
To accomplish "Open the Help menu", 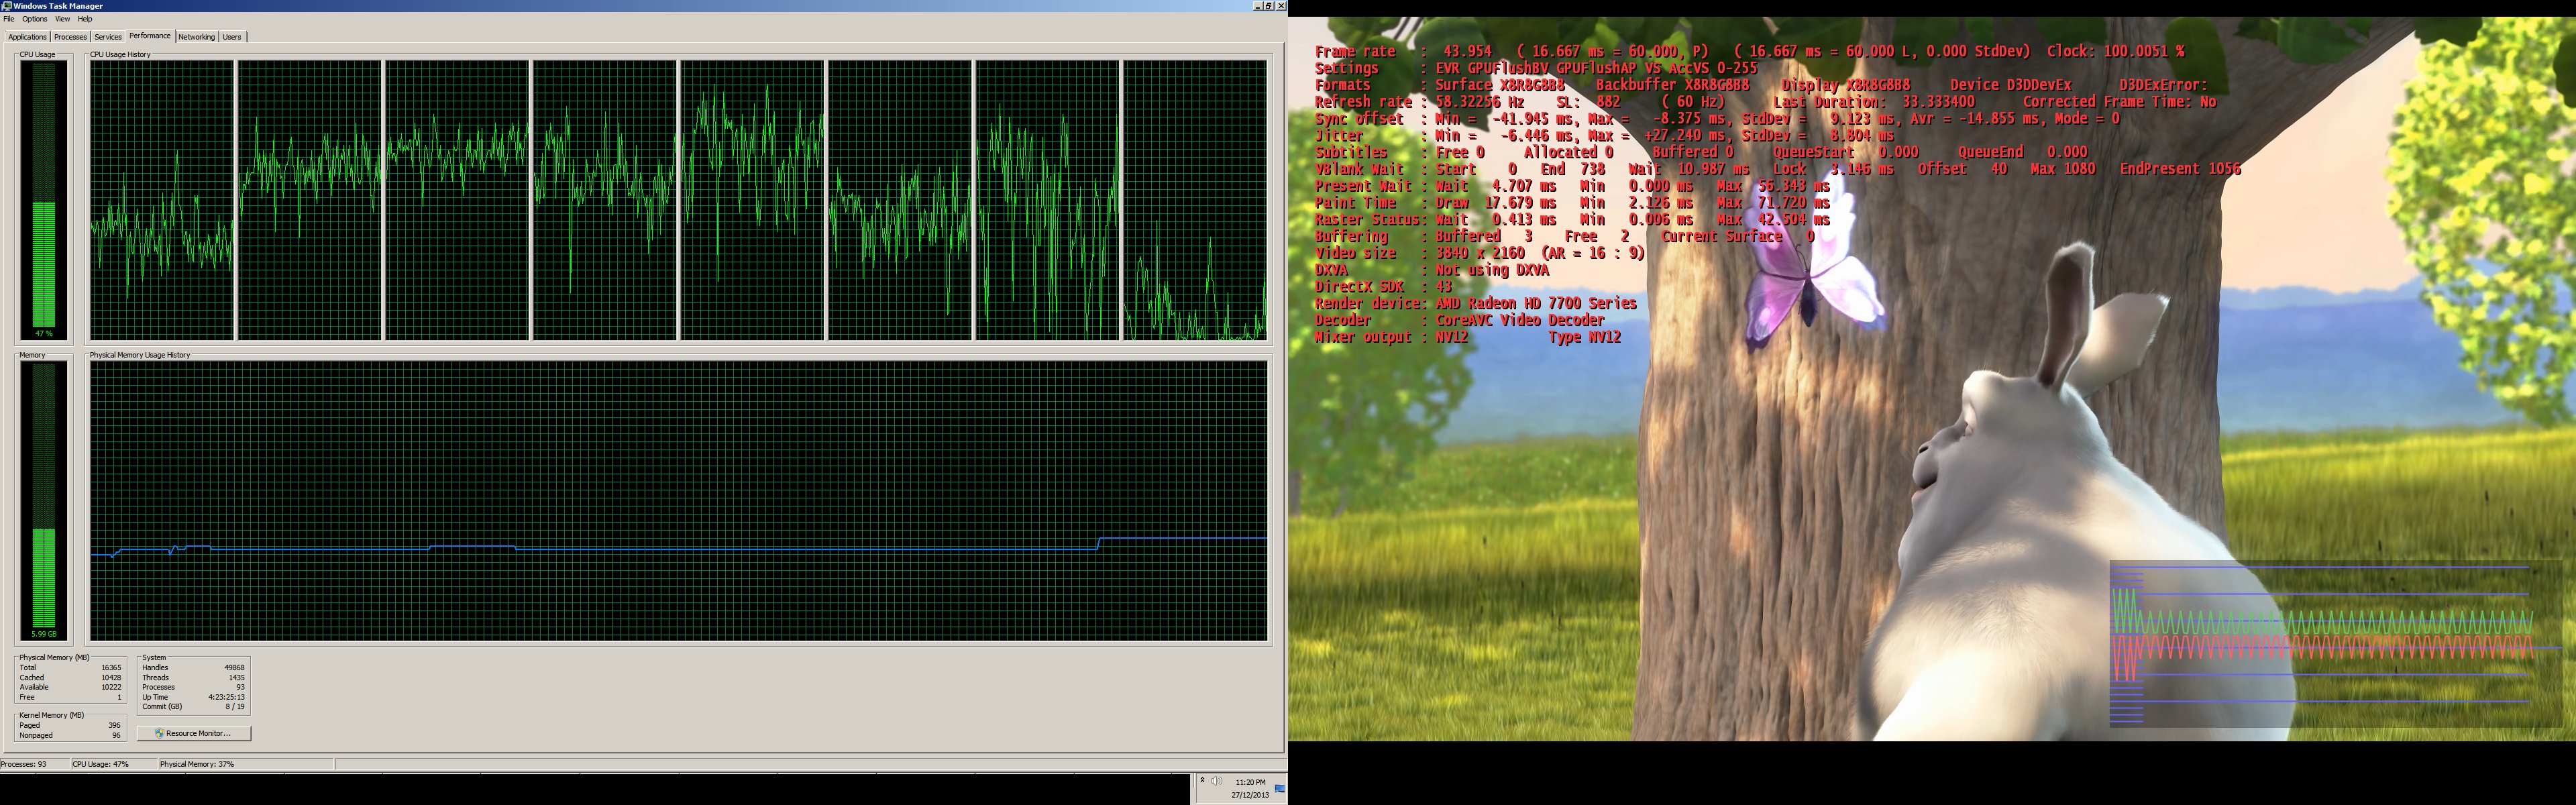I will [x=85, y=19].
